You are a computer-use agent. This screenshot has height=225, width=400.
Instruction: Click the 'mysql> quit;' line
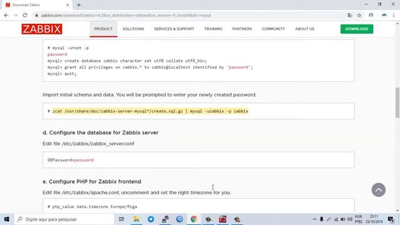click(62, 74)
